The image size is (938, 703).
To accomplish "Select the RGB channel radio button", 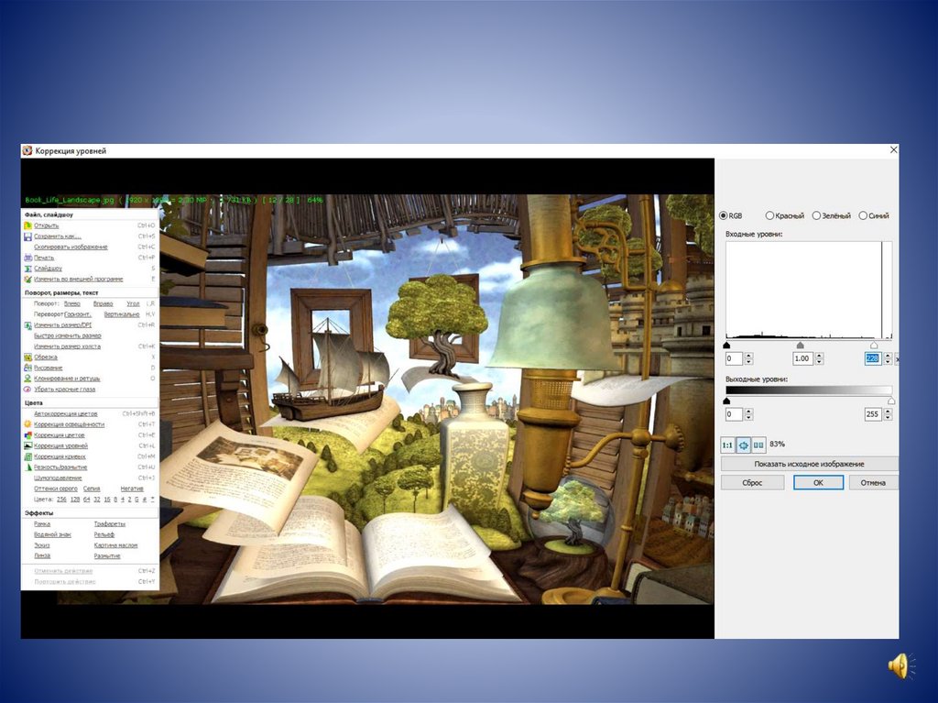I will [x=724, y=215].
